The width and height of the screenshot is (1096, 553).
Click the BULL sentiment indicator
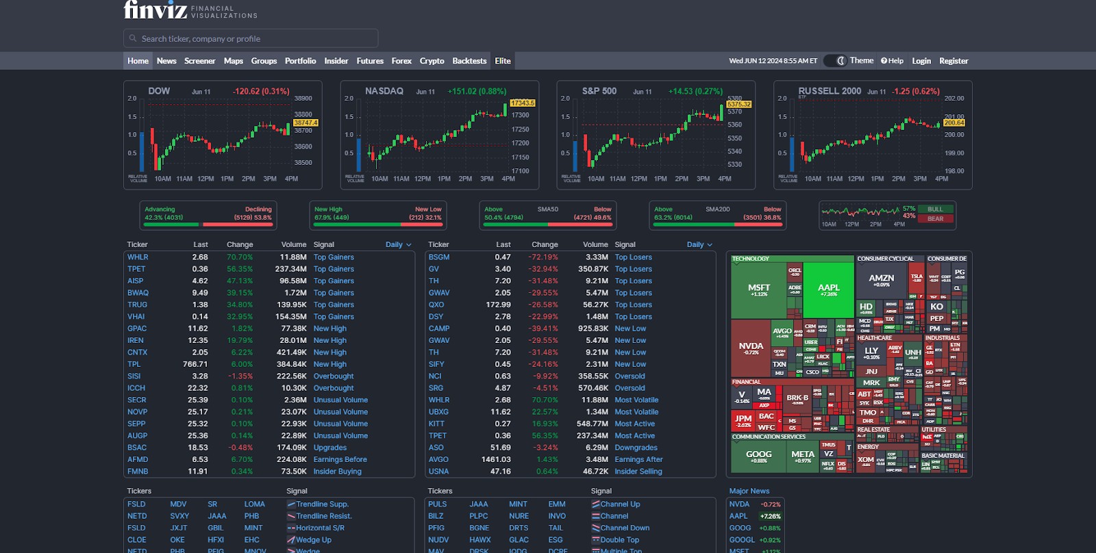coord(935,209)
